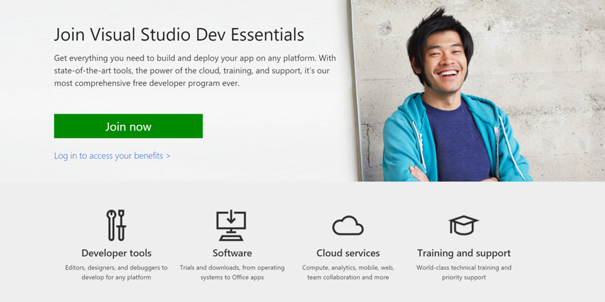605x302 pixels.
Task: Click the Training and support graduation cap icon
Action: [463, 225]
